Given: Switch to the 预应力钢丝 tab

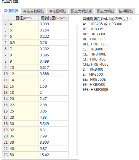Looking at the screenshot, I should pos(106,11).
